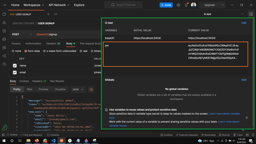Switch to the request Headers (8) tab

pyautogui.click(x=53, y=44)
